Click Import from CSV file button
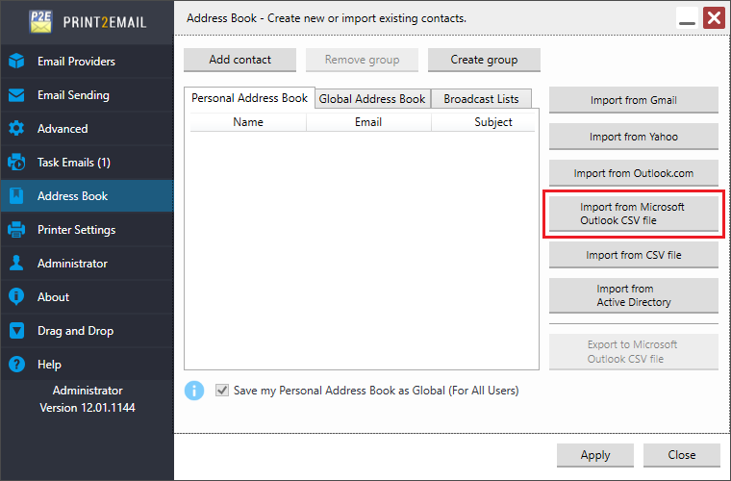Viewport: 731px width, 481px height. (634, 255)
